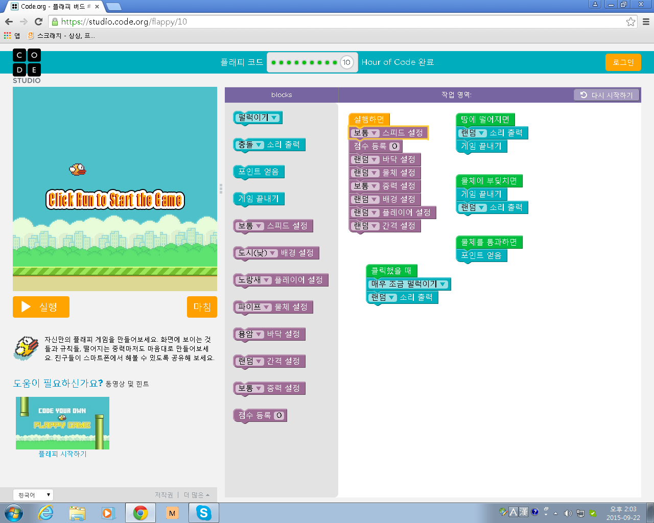Click the 땅에 떨어지면 event block
654x523 pixels.
(485, 120)
